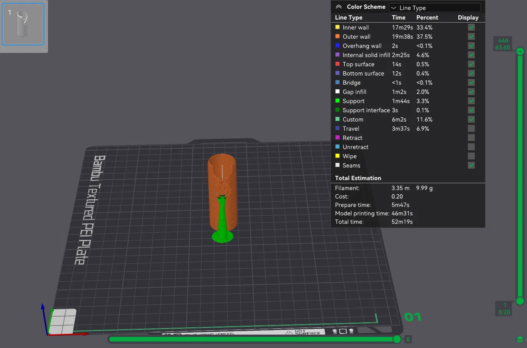This screenshot has height=348, width=527.
Task: Hide Seams using its display checkbox
Action: point(471,165)
